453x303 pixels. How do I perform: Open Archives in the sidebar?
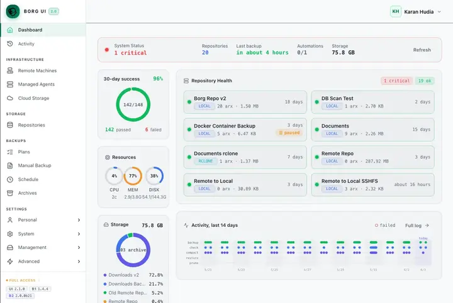pos(43,193)
